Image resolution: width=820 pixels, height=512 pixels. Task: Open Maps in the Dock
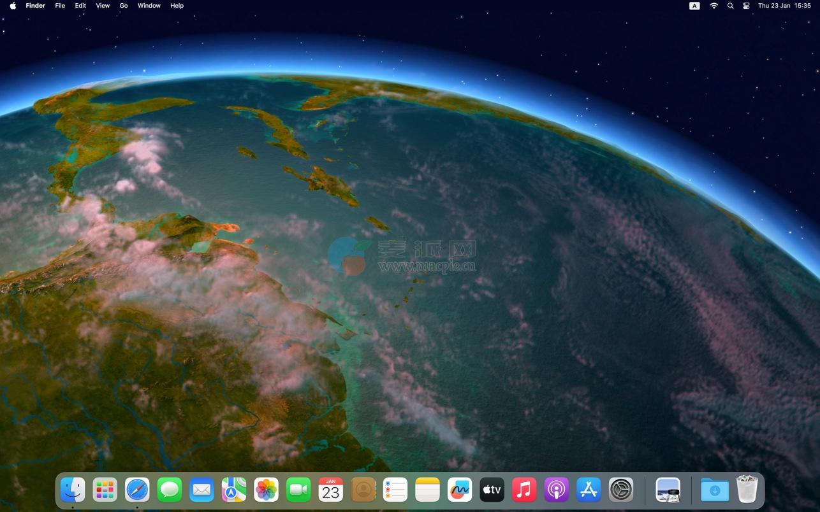pyautogui.click(x=234, y=490)
